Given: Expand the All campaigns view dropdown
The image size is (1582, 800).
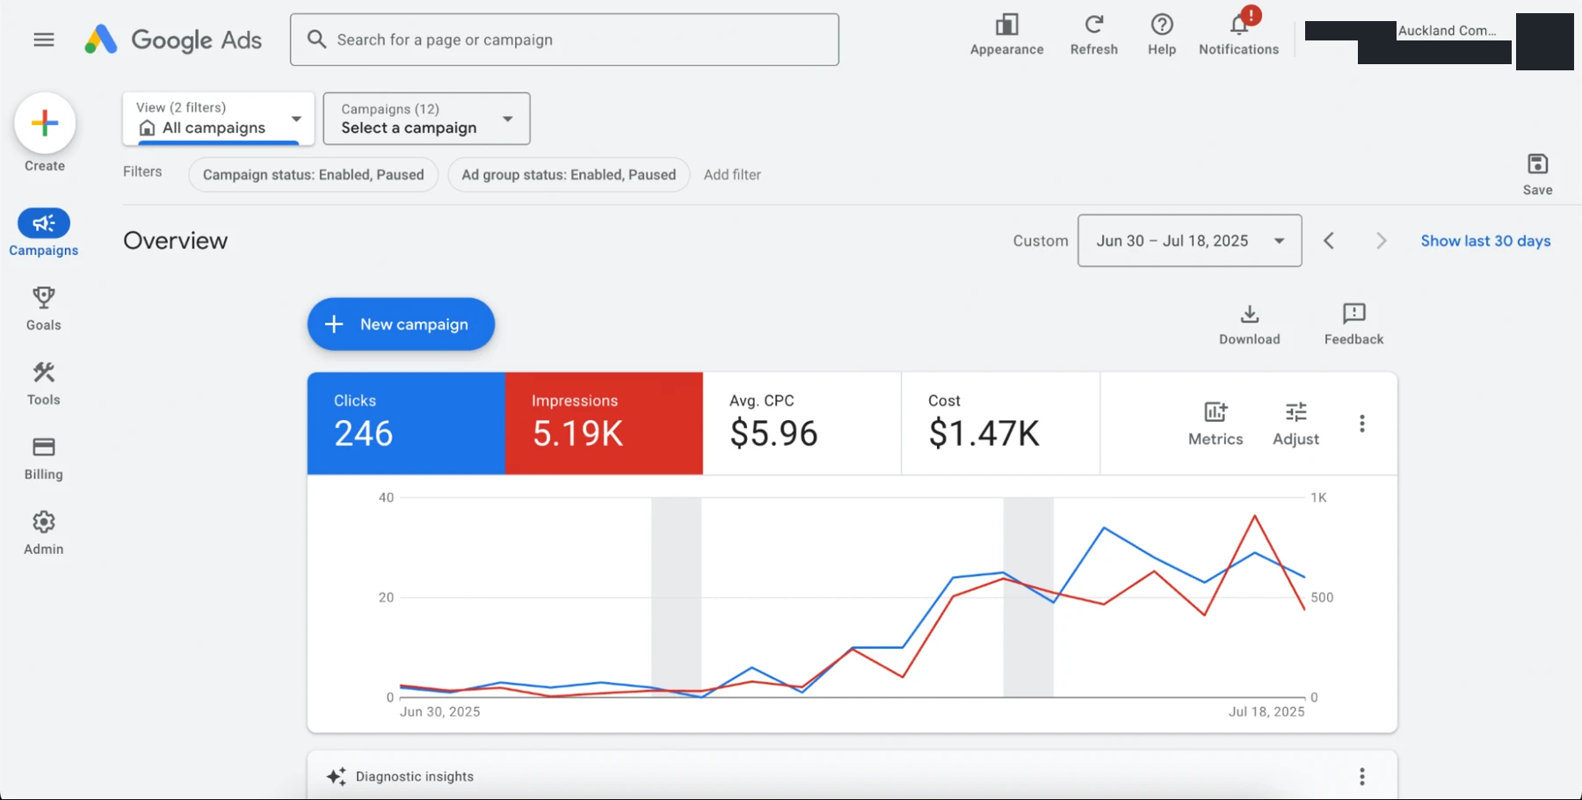Looking at the screenshot, I should tap(218, 119).
